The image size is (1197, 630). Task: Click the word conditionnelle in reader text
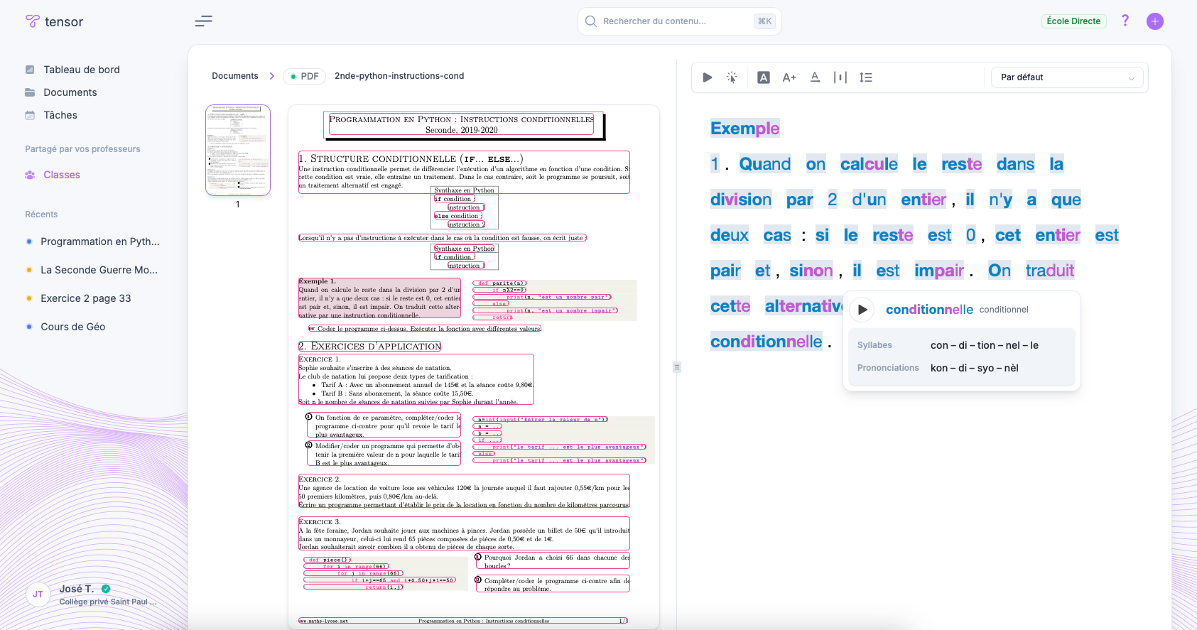tap(767, 342)
